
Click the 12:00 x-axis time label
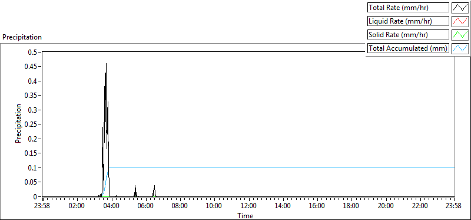pos(248,206)
